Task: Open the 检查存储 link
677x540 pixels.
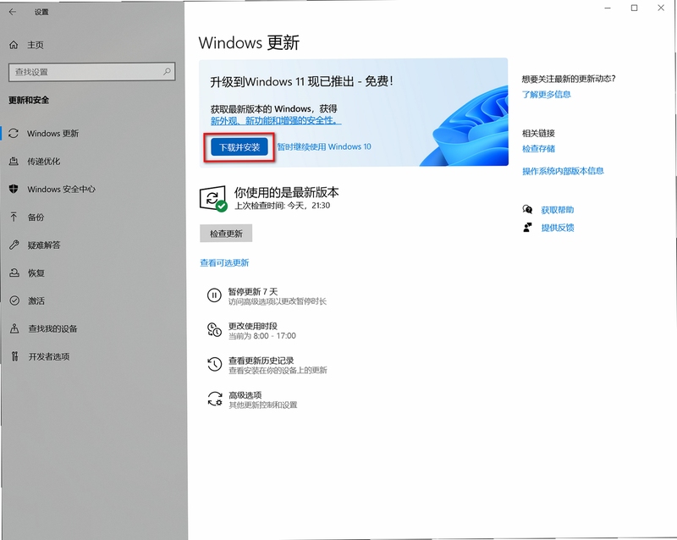Action: click(x=538, y=149)
